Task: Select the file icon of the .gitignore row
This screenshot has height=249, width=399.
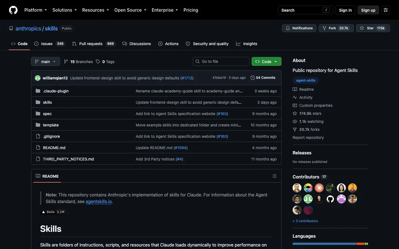Action: click(38, 136)
